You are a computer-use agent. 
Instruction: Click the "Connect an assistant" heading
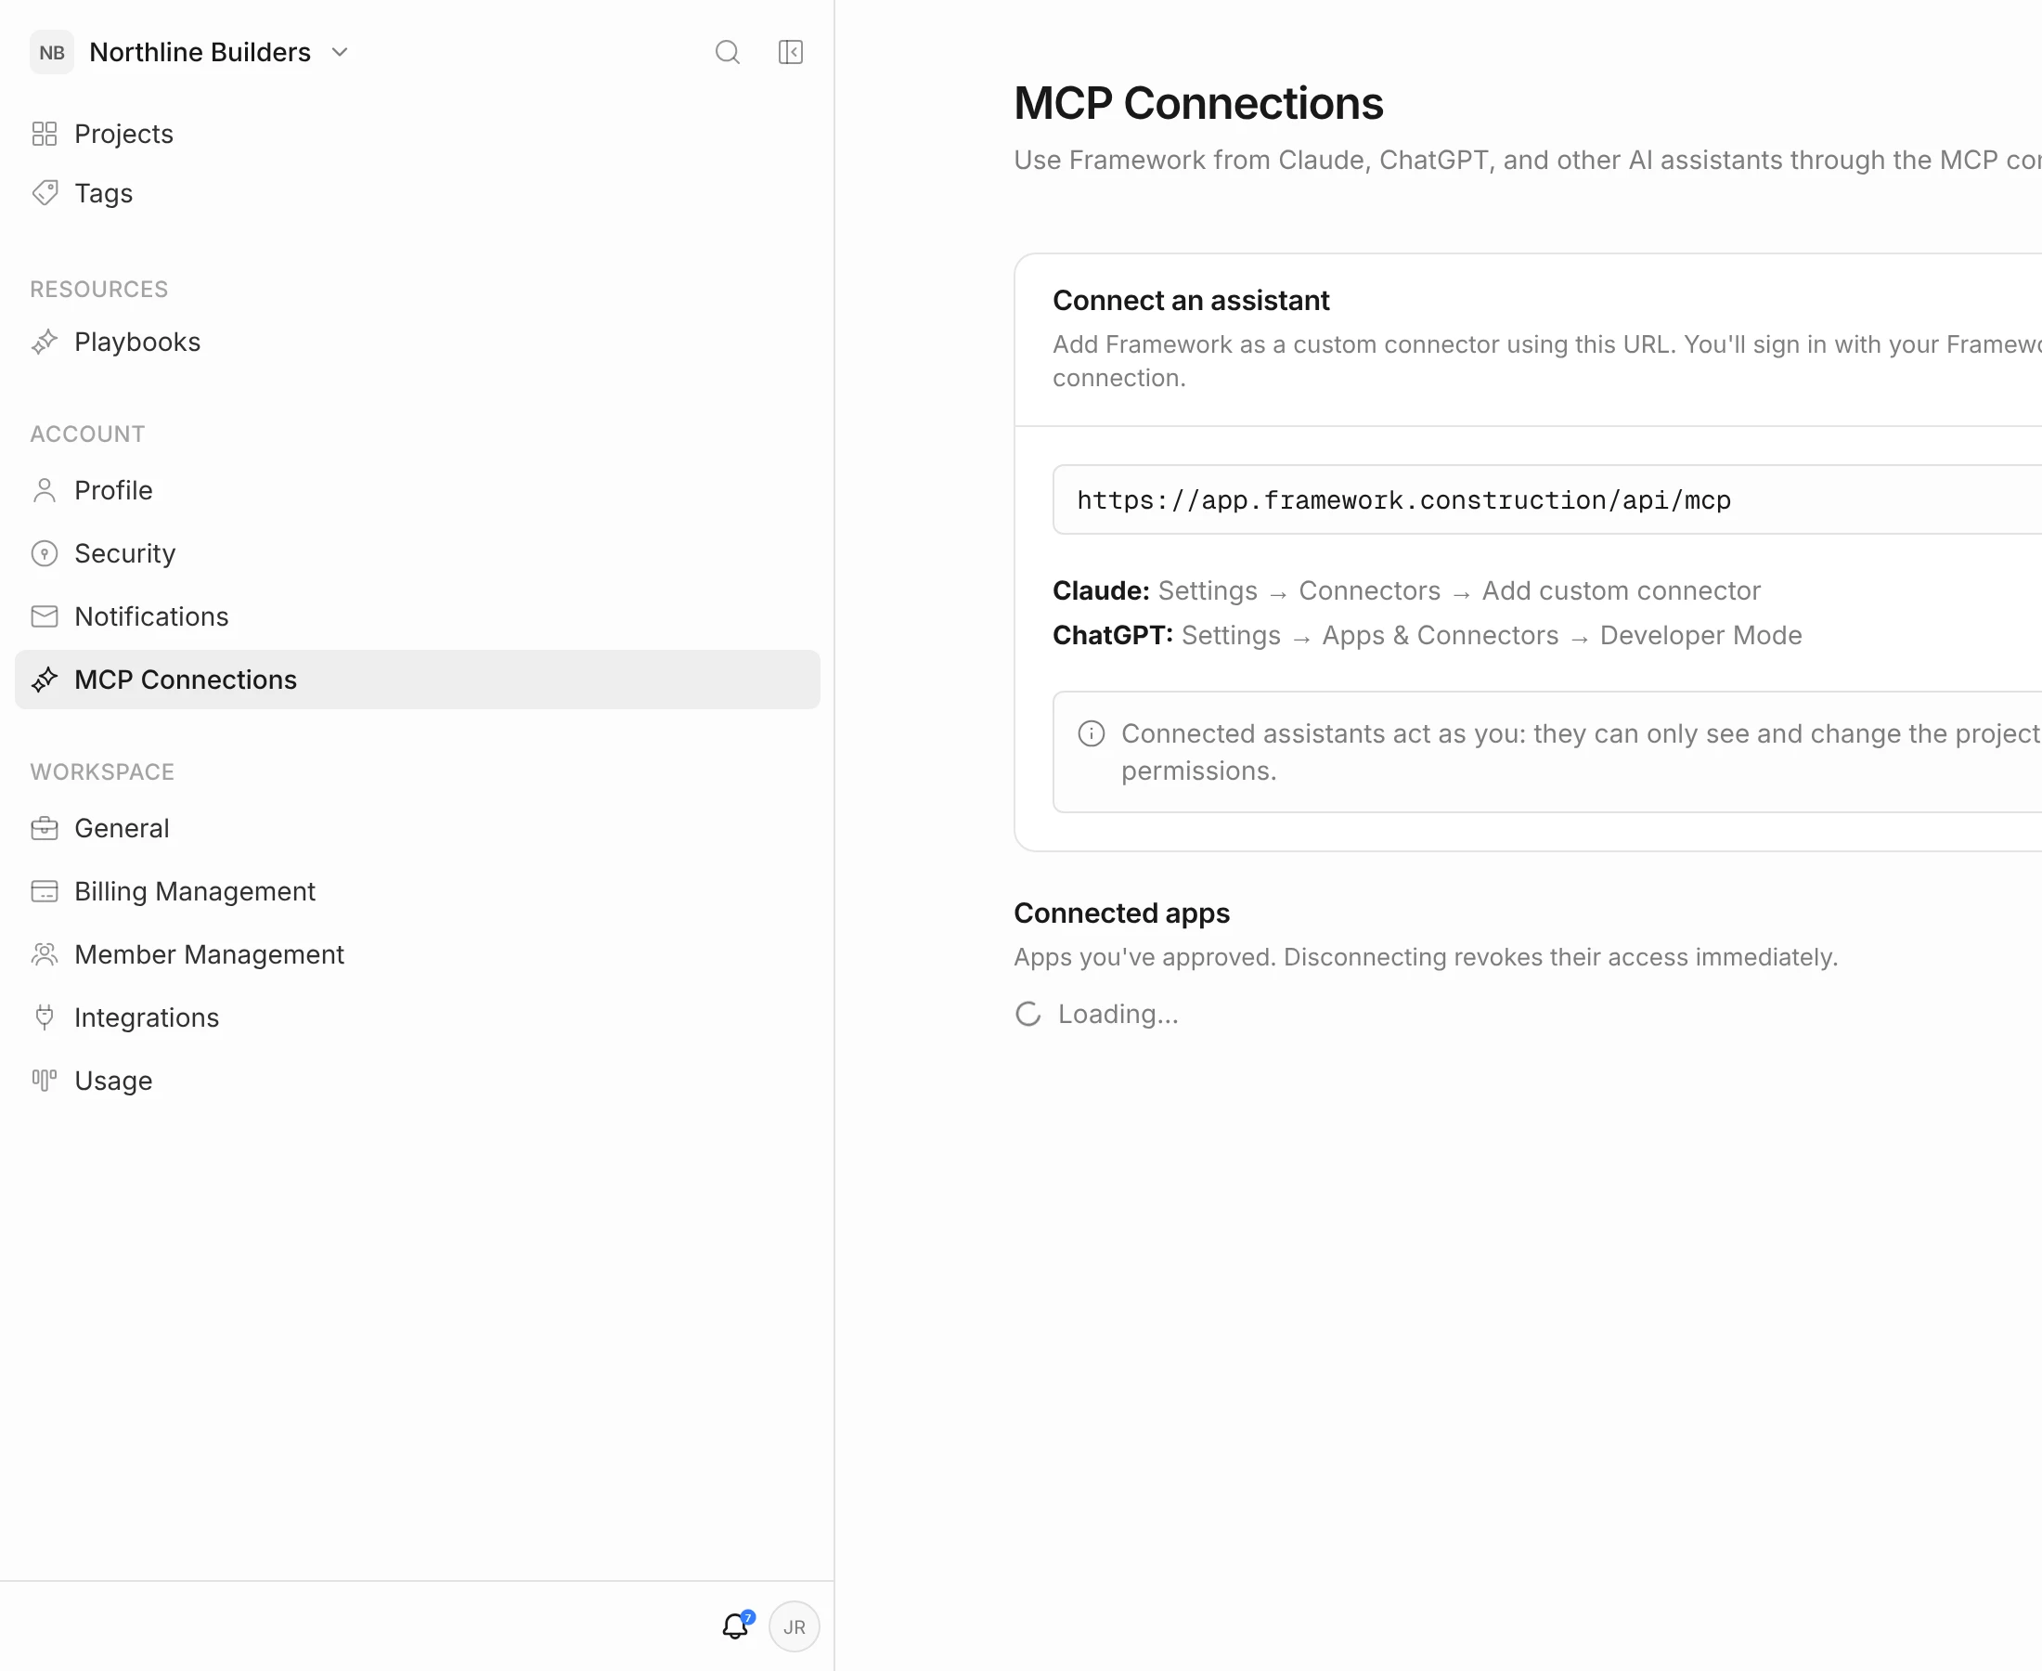[x=1190, y=301]
